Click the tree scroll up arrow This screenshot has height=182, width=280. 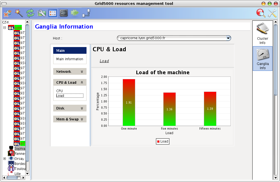(27, 22)
